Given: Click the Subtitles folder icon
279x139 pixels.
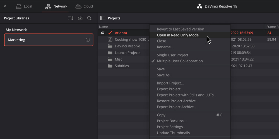Looking at the screenshot, I should [x=110, y=66].
